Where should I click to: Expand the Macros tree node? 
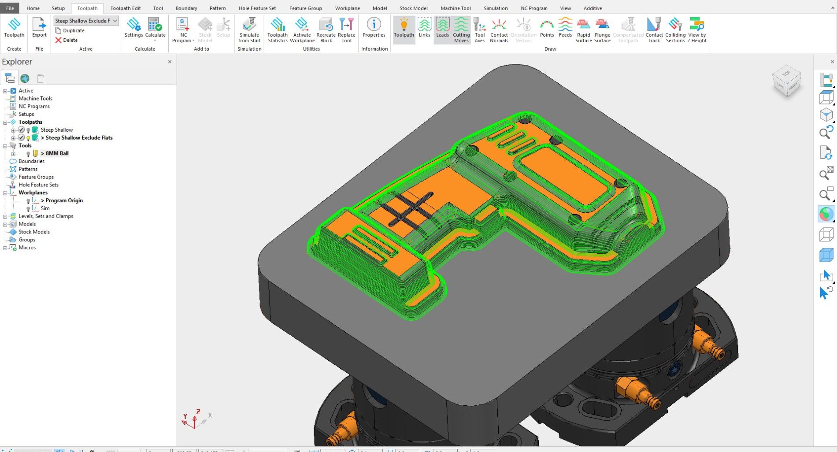tap(5, 248)
